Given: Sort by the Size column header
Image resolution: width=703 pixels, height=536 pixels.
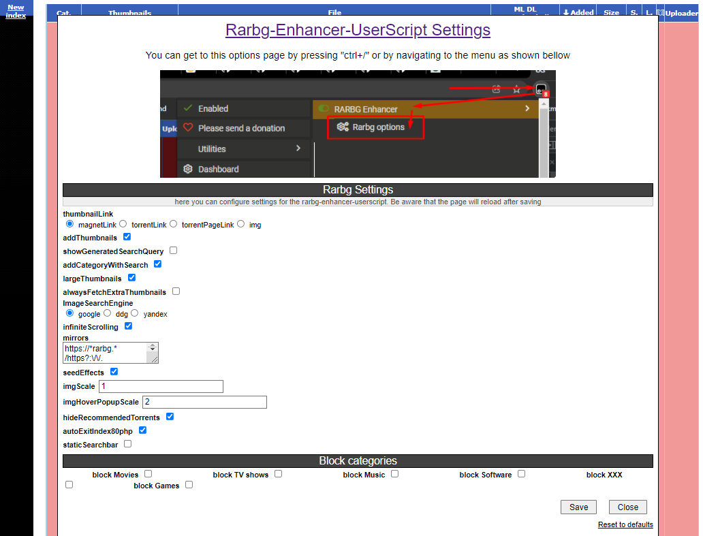Looking at the screenshot, I should tap(611, 12).
